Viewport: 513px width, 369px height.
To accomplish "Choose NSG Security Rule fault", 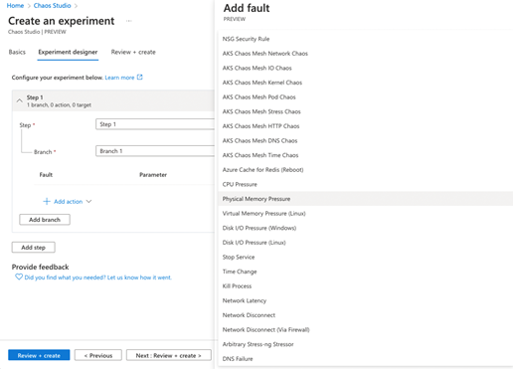I will [366, 39].
